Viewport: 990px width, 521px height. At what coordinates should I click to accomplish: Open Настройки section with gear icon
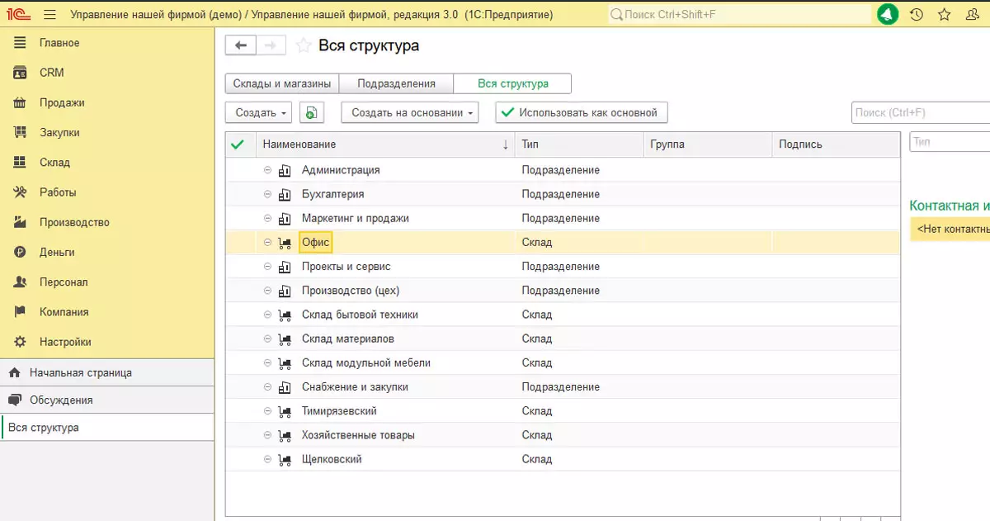[x=65, y=342]
